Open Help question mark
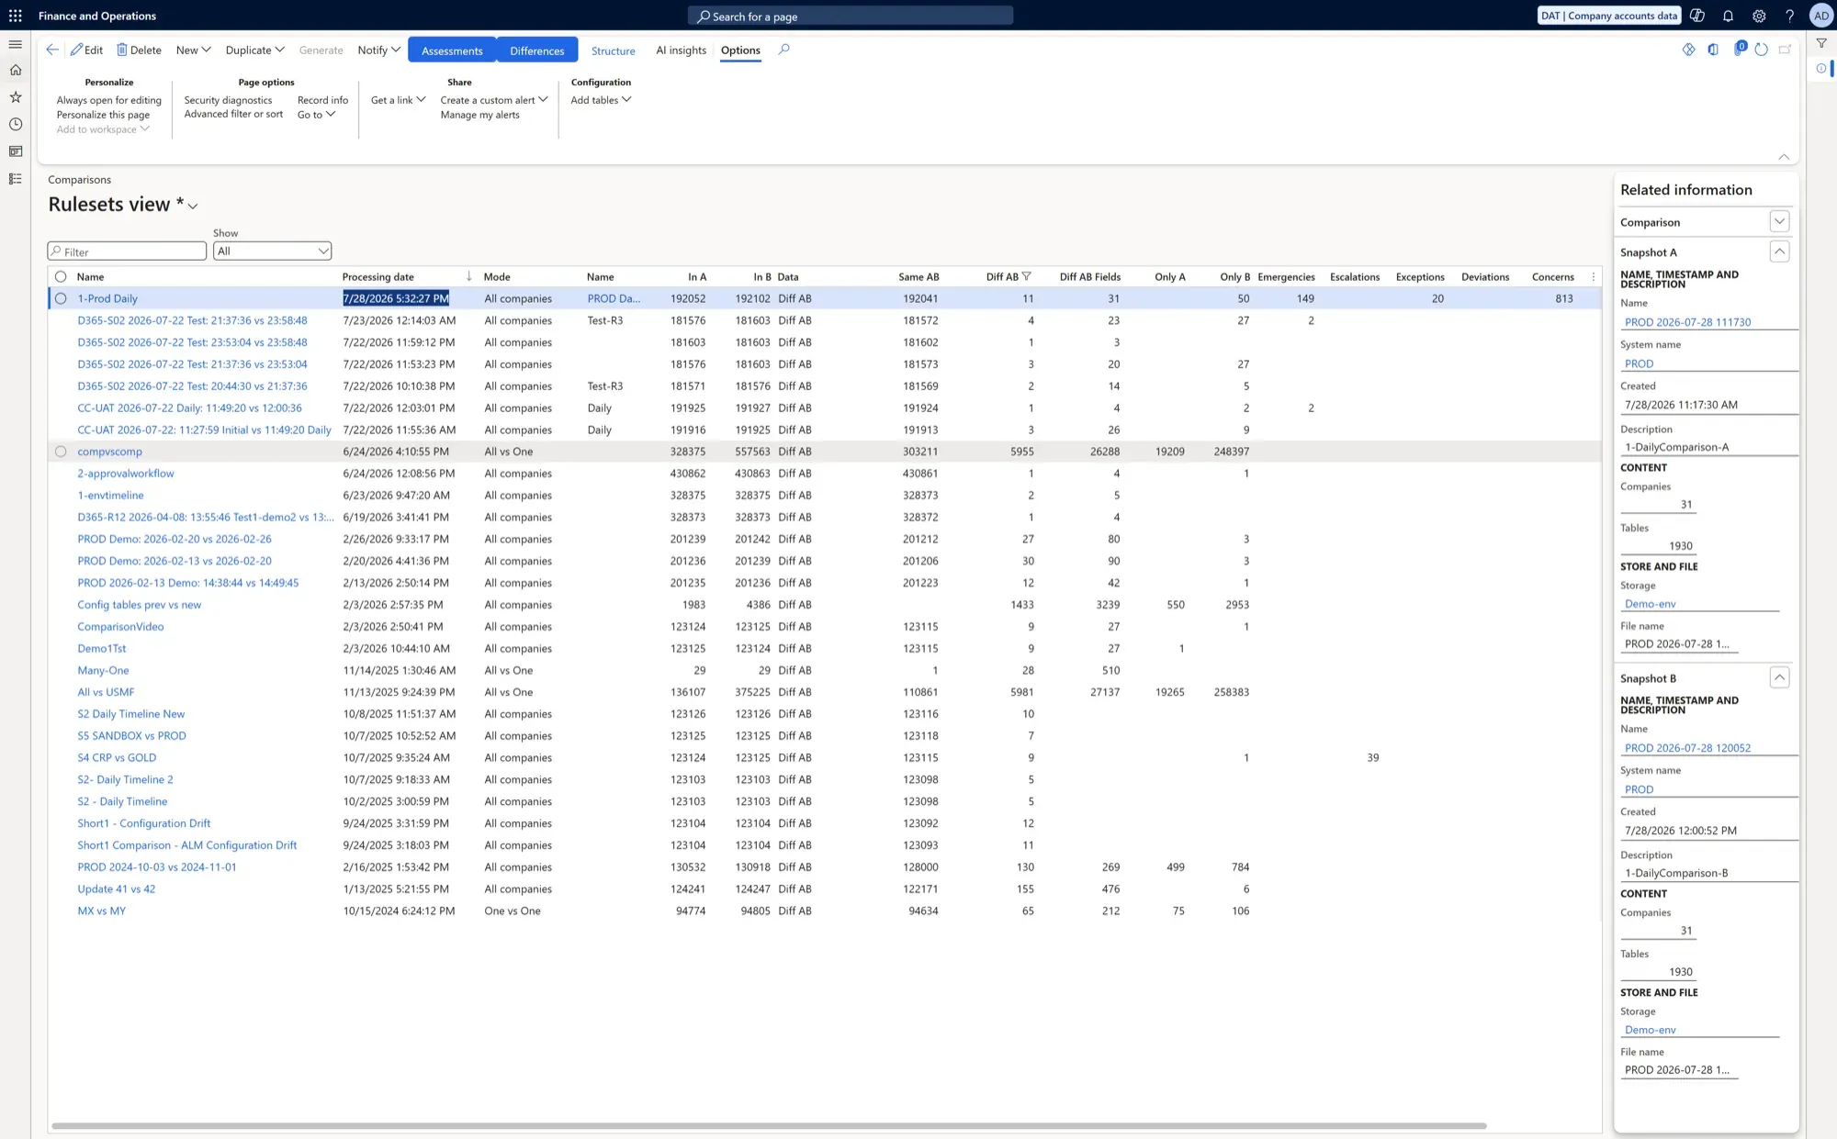1837x1139 pixels. (1789, 16)
